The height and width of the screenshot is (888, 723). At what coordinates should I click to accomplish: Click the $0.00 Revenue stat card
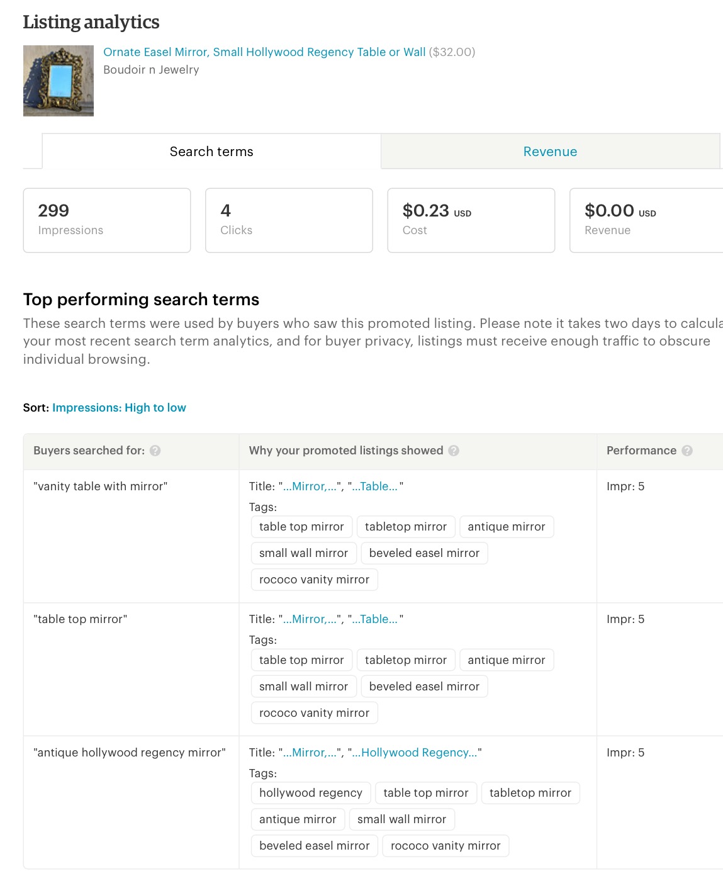click(646, 220)
